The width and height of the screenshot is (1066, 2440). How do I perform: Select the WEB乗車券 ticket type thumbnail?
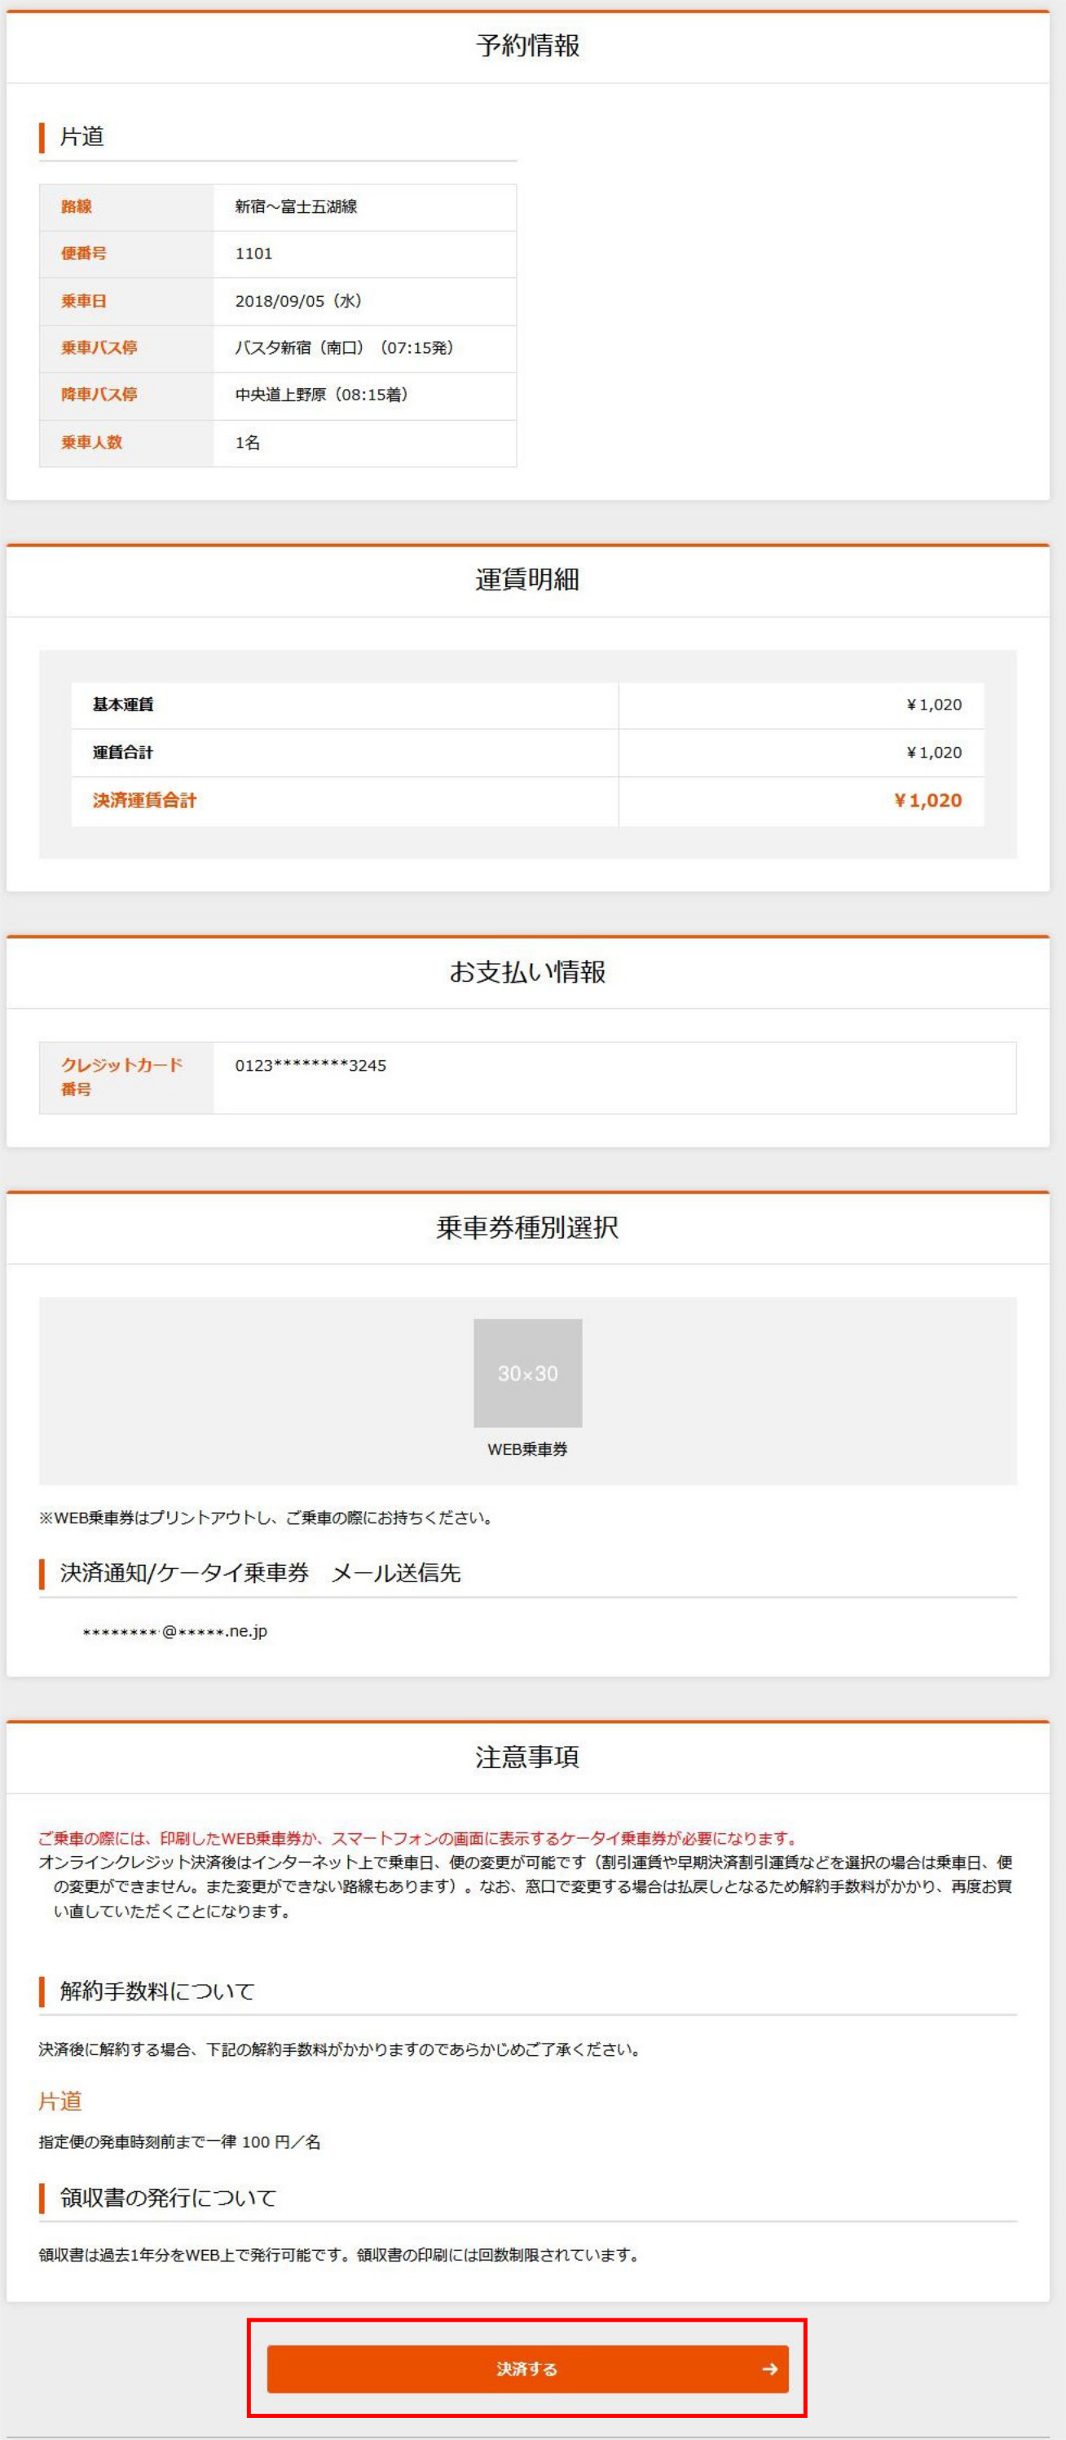pos(527,1372)
